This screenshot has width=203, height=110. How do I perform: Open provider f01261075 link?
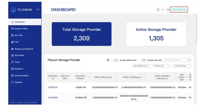(53, 87)
